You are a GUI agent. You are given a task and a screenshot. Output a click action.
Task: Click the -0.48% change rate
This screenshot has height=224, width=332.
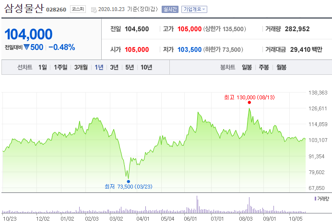62,47
